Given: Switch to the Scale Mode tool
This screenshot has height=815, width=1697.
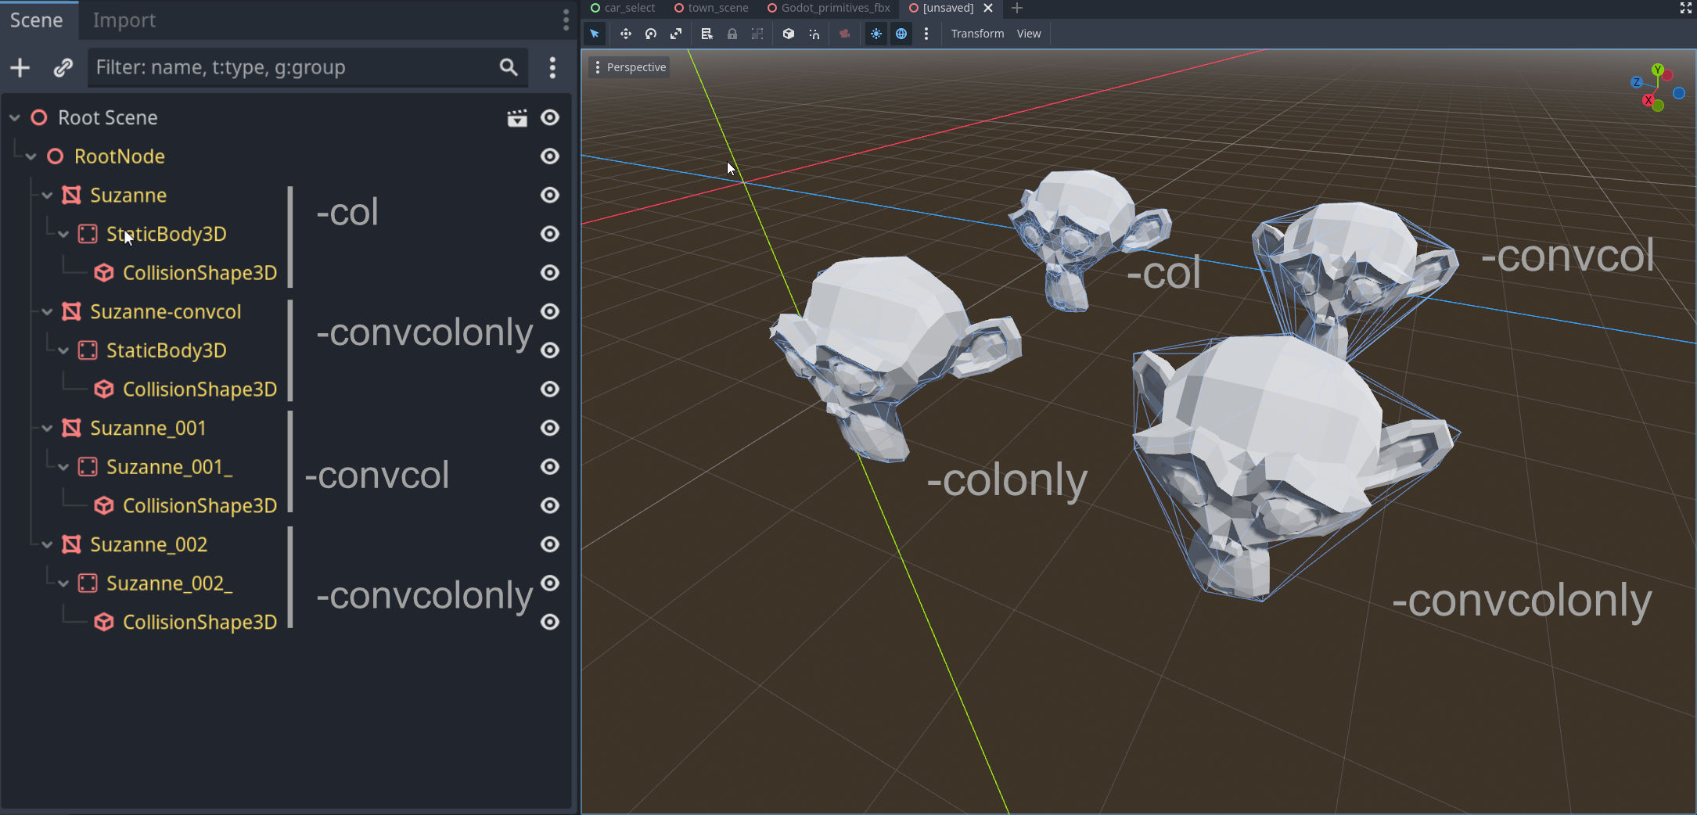Looking at the screenshot, I should click(x=676, y=34).
